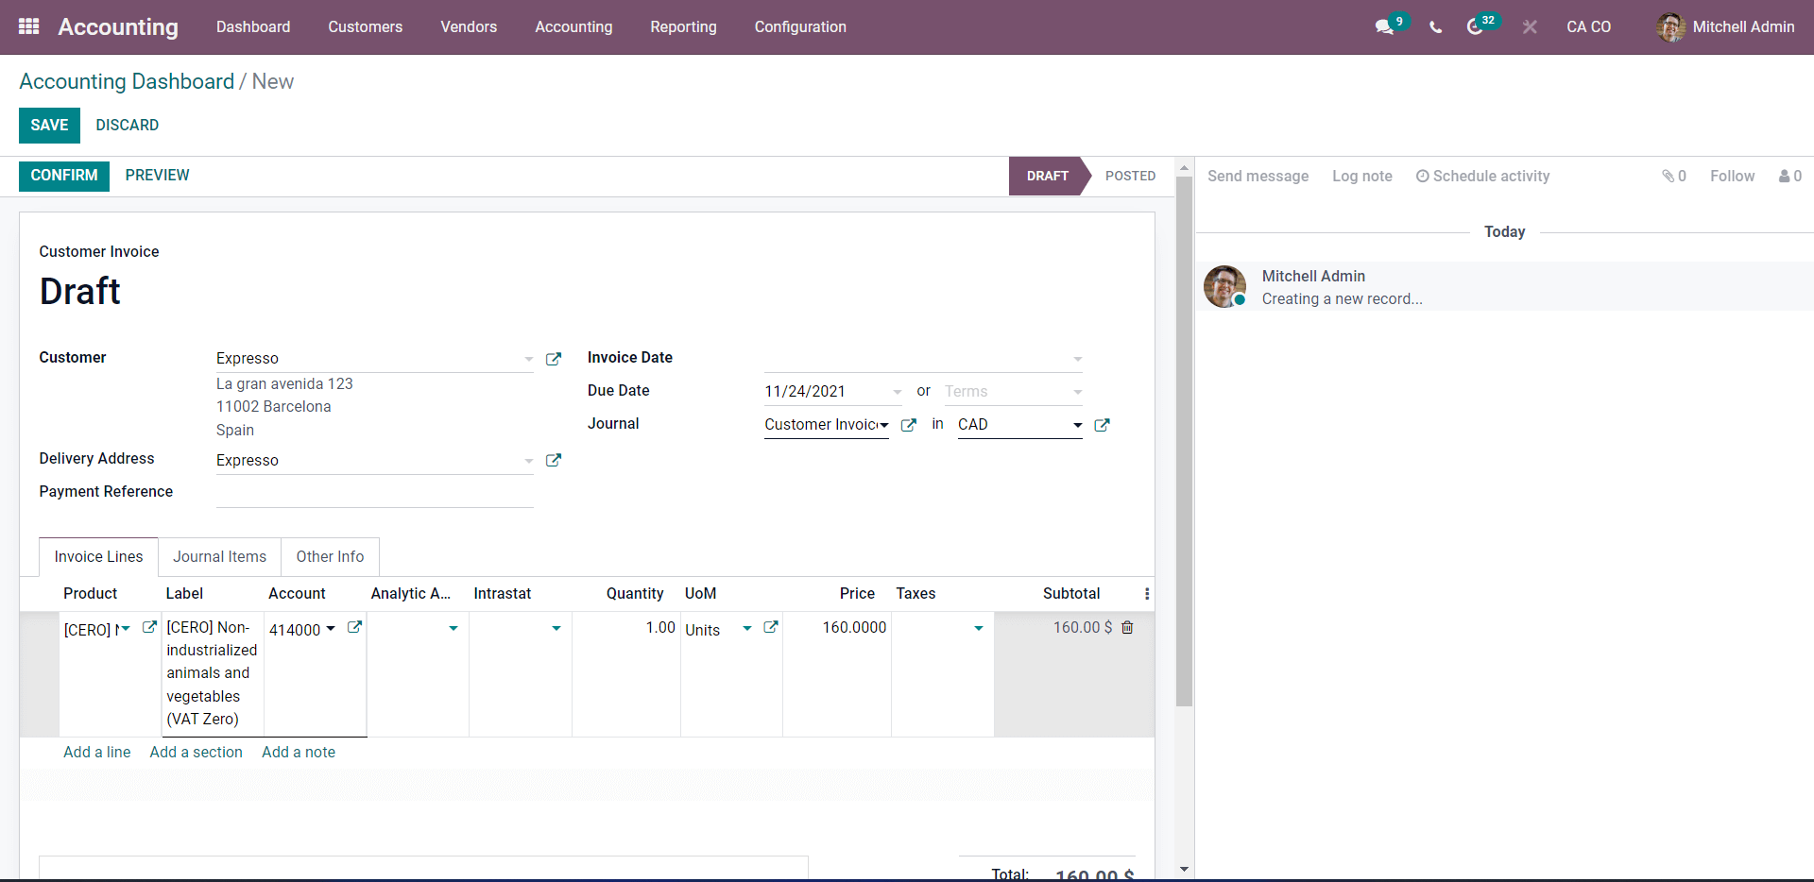The height and width of the screenshot is (882, 1814).
Task: Open external link for the CERO product
Action: [x=149, y=627]
